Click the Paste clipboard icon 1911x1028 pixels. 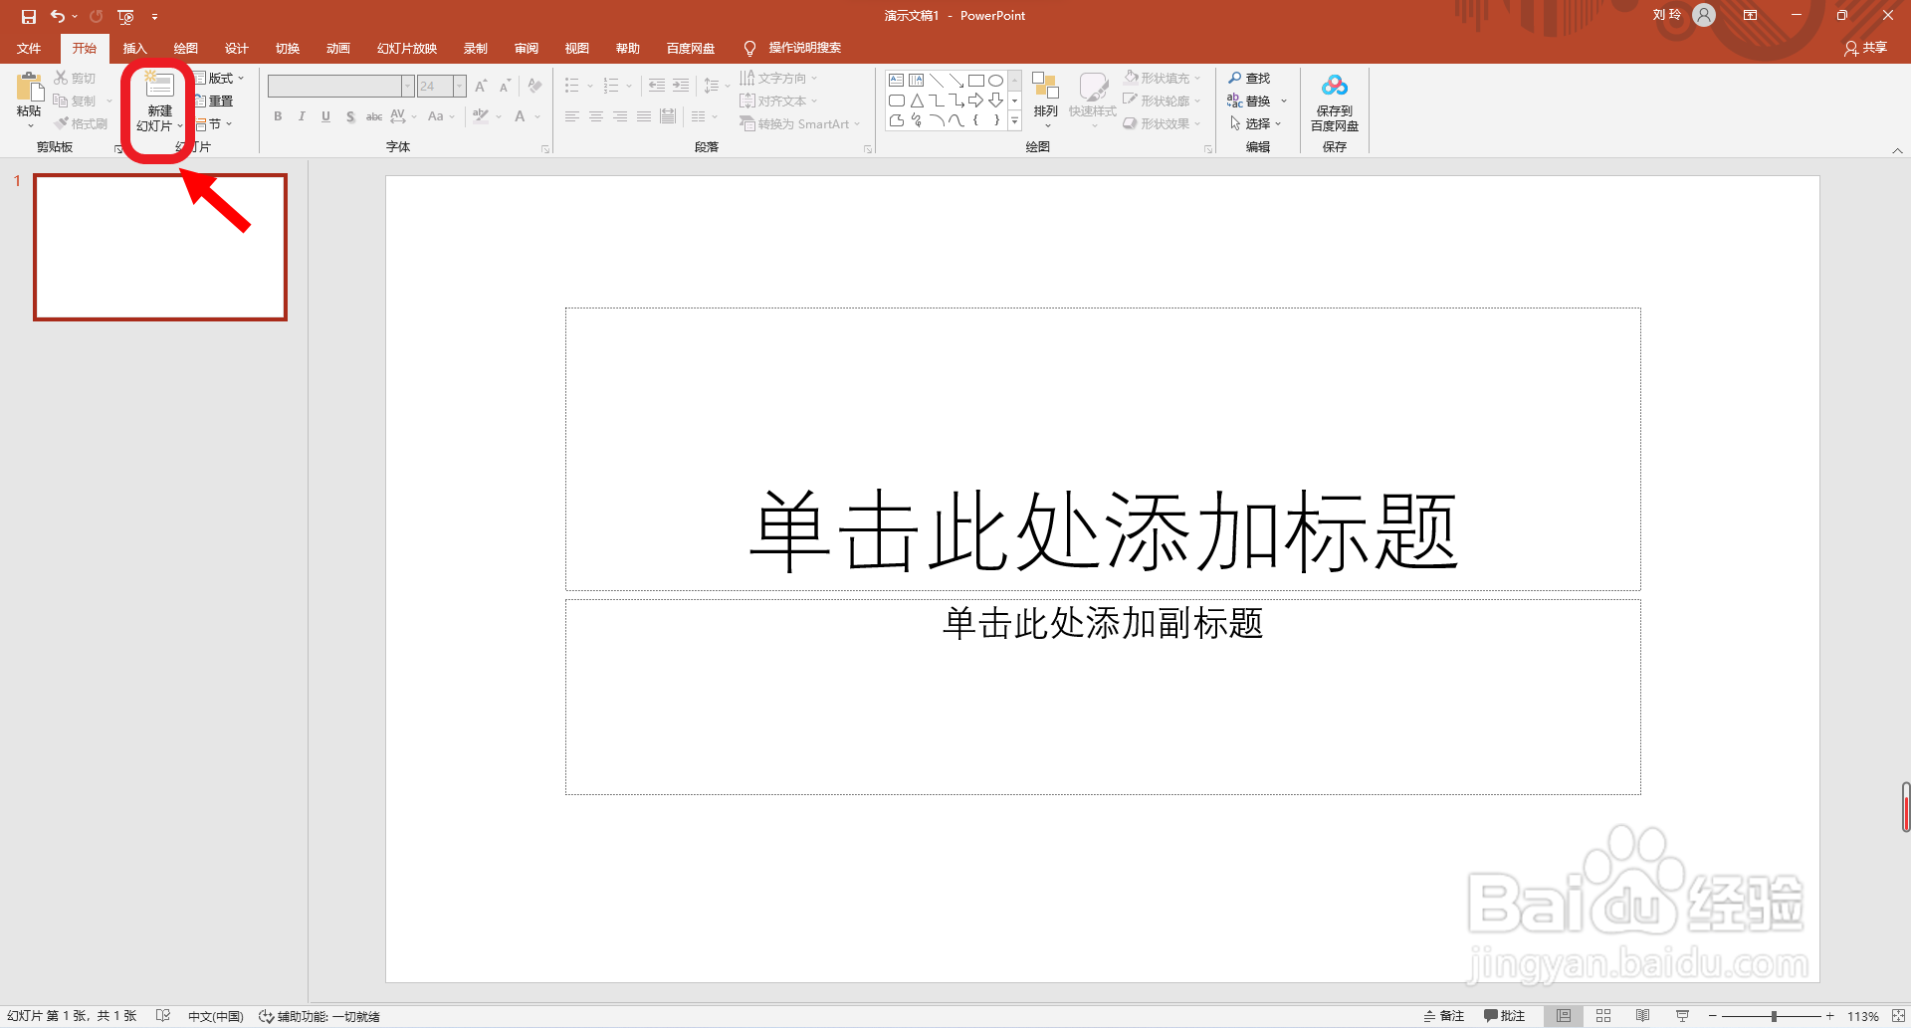click(29, 88)
